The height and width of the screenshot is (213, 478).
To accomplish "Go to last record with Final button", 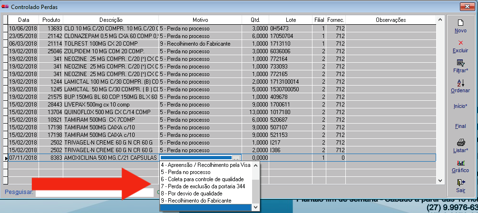I will (460, 126).
